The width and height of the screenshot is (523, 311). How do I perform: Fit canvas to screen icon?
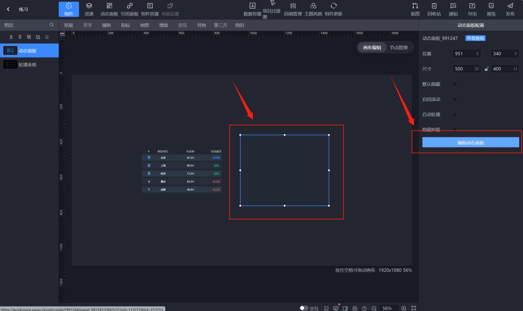pyautogui.click(x=414, y=308)
